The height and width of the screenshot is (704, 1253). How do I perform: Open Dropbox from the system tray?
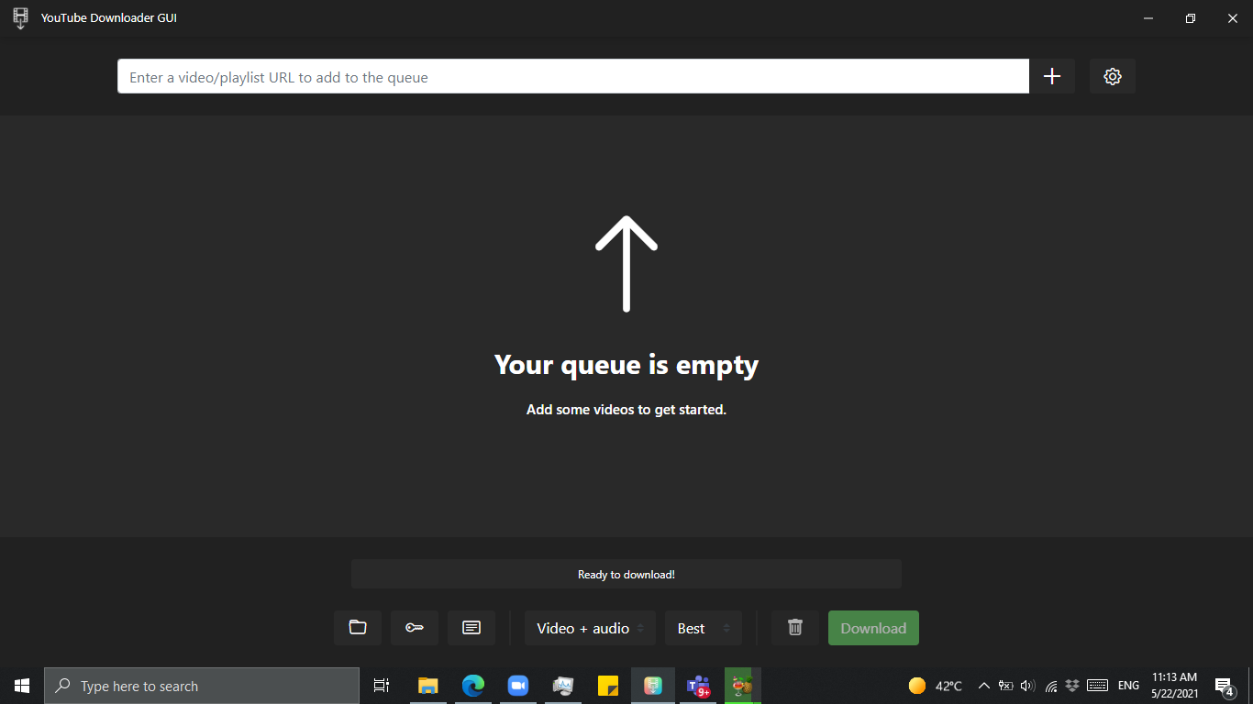click(1072, 685)
